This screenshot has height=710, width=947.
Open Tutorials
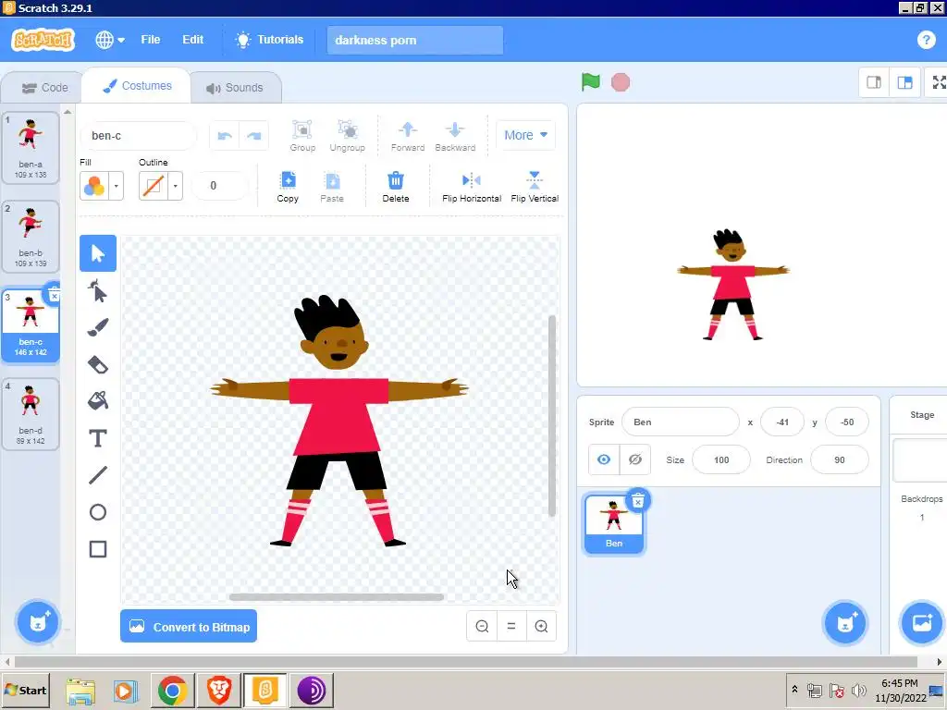pyautogui.click(x=269, y=40)
